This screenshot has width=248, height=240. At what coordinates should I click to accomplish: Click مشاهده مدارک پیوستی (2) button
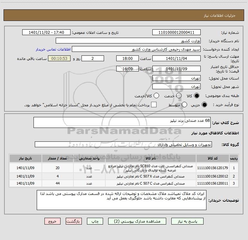137,221
